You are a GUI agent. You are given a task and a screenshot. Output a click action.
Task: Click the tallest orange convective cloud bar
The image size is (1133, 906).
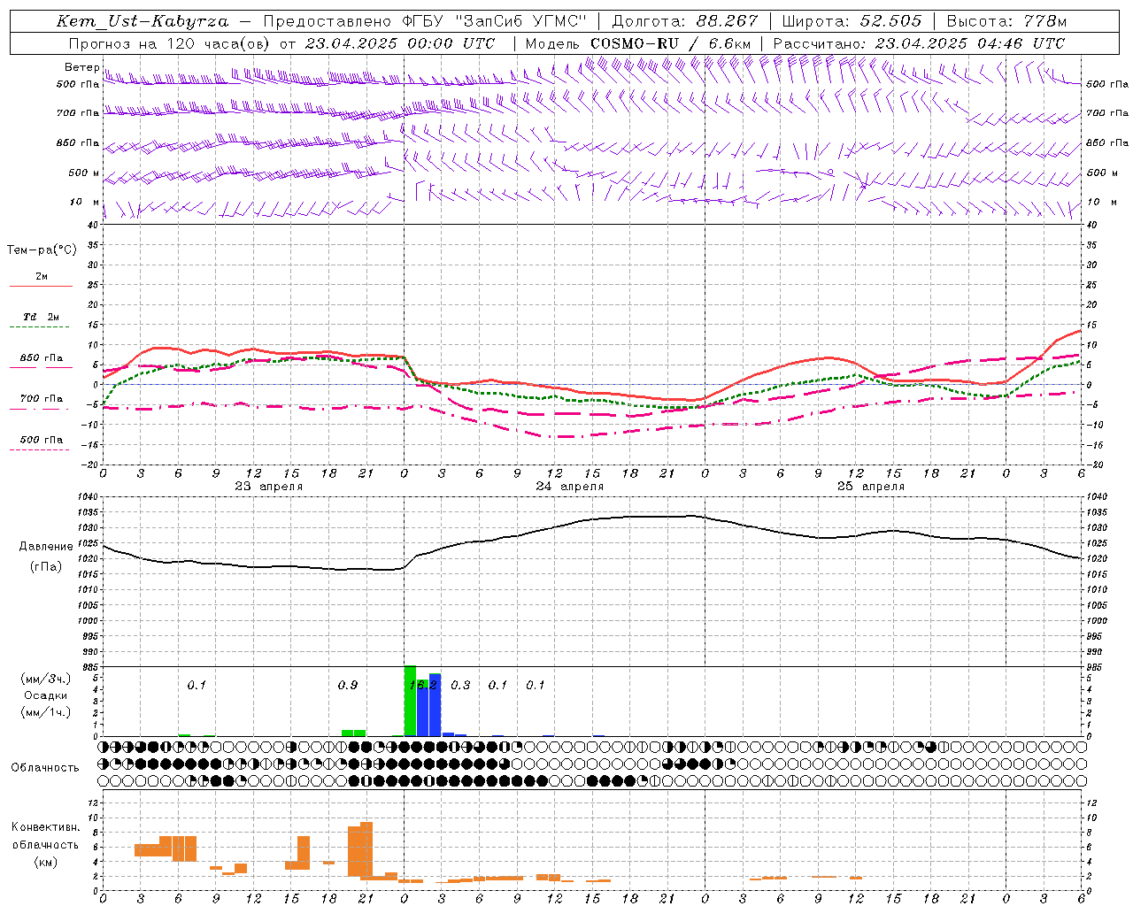(x=366, y=849)
